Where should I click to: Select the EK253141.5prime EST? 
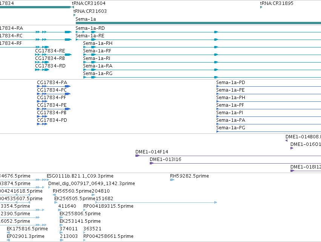point(80,221)
